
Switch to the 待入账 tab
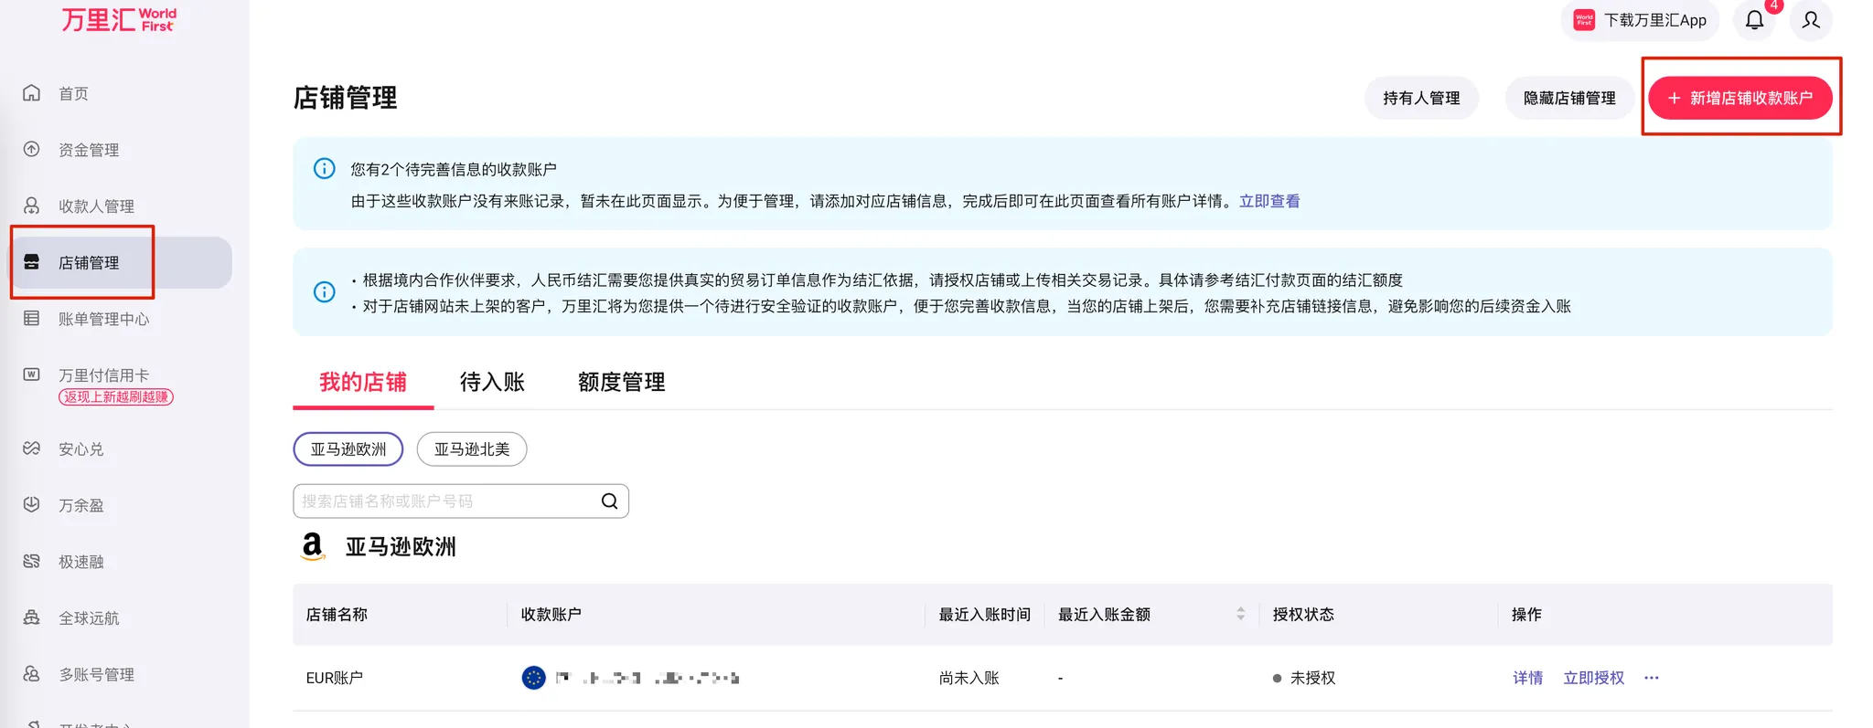click(492, 382)
